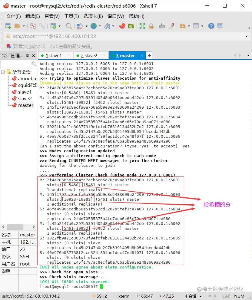Click the Find magnifier toolbar icon

pos(68,26)
